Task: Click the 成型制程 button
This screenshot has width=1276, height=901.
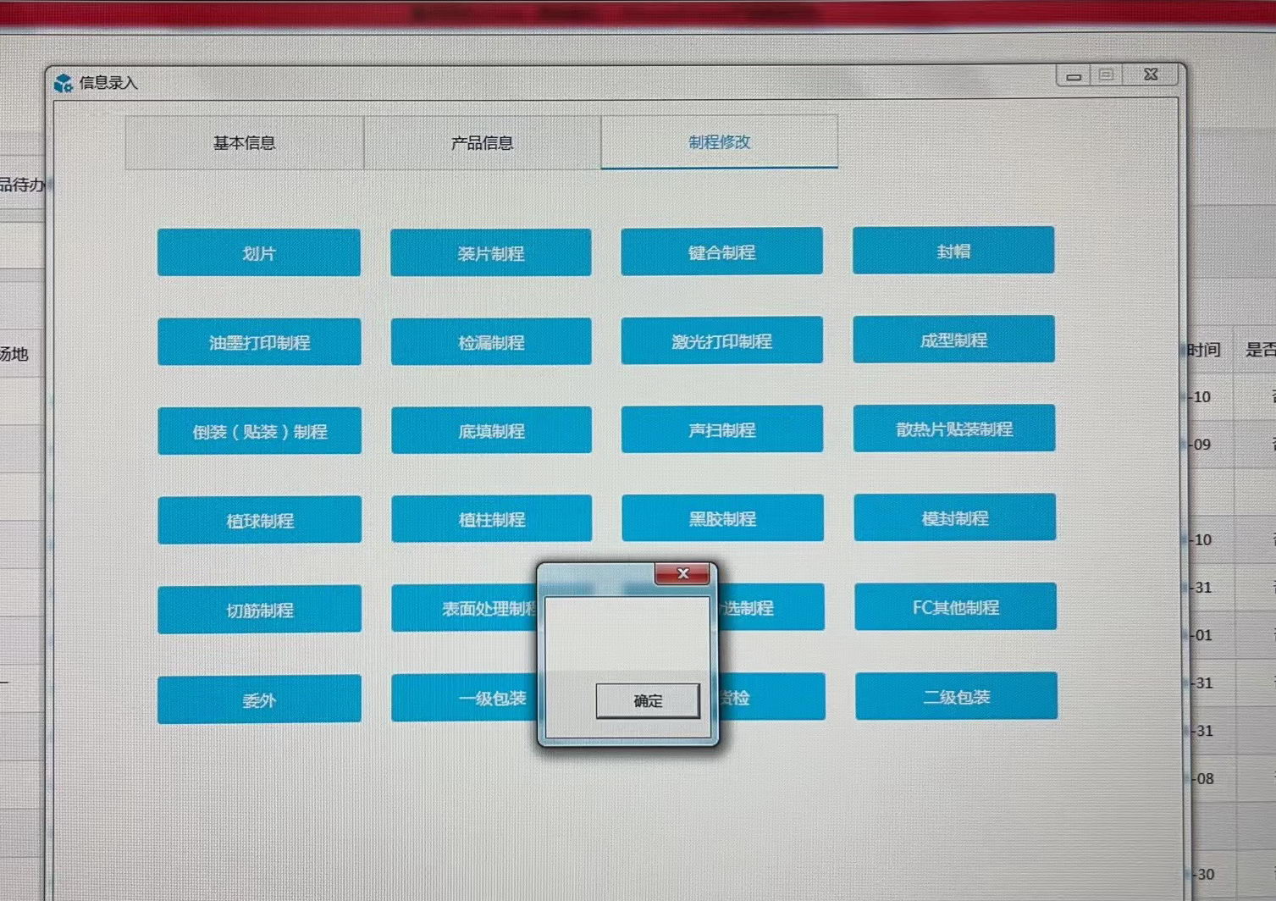Action: 954,340
